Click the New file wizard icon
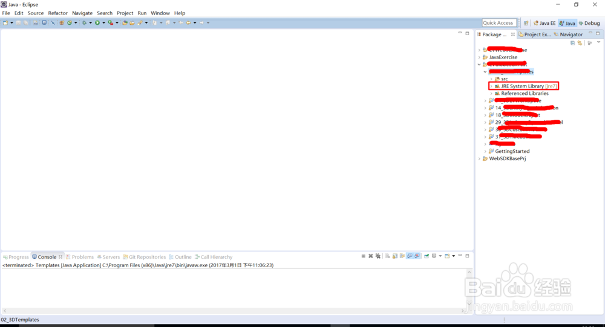This screenshot has height=327, width=605. 5,23
